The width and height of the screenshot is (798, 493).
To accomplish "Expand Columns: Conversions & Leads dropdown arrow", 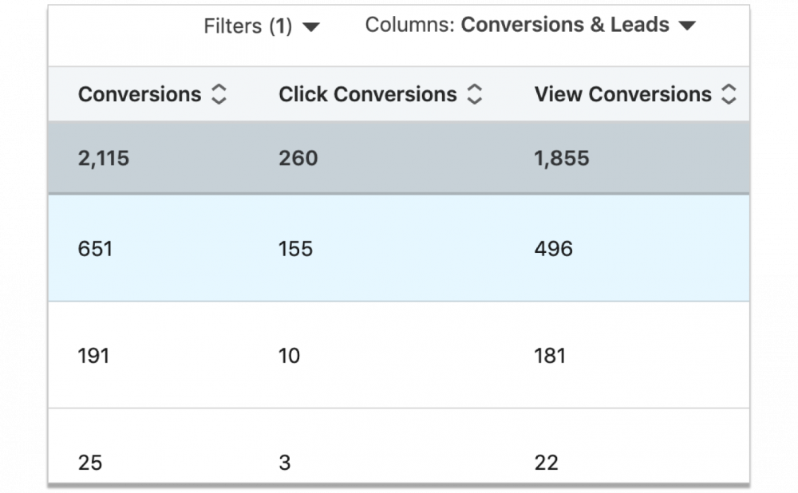I will click(x=687, y=26).
